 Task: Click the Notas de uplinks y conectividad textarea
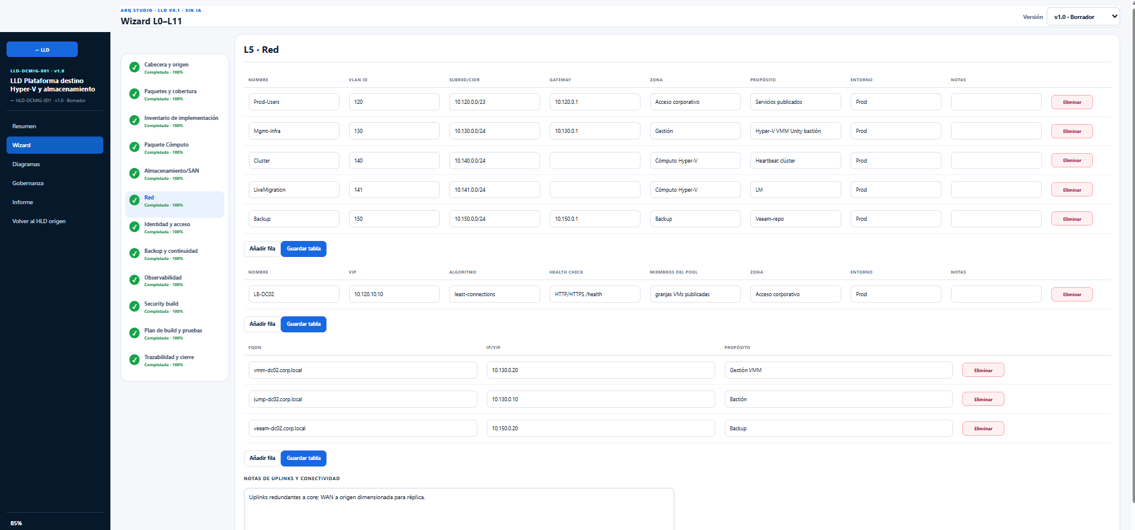(x=459, y=509)
